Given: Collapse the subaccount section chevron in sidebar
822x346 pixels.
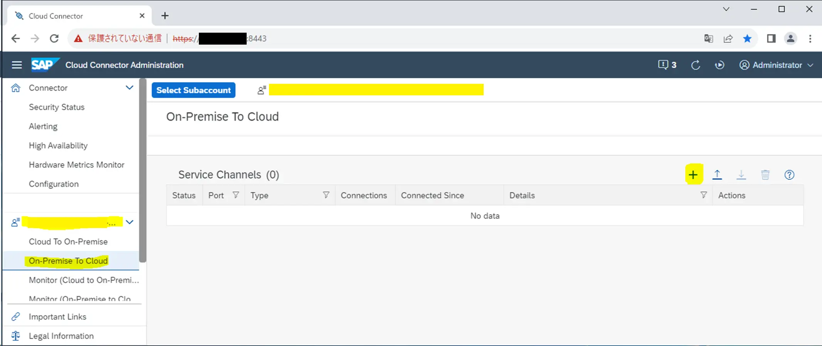Looking at the screenshot, I should pos(129,222).
